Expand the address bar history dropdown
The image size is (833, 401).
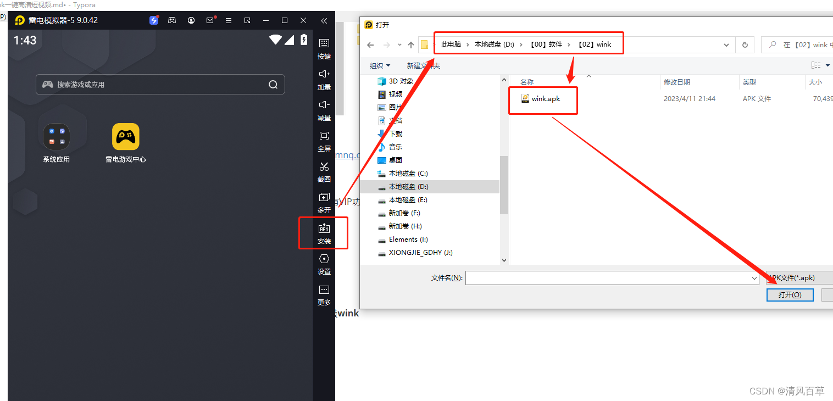point(726,45)
